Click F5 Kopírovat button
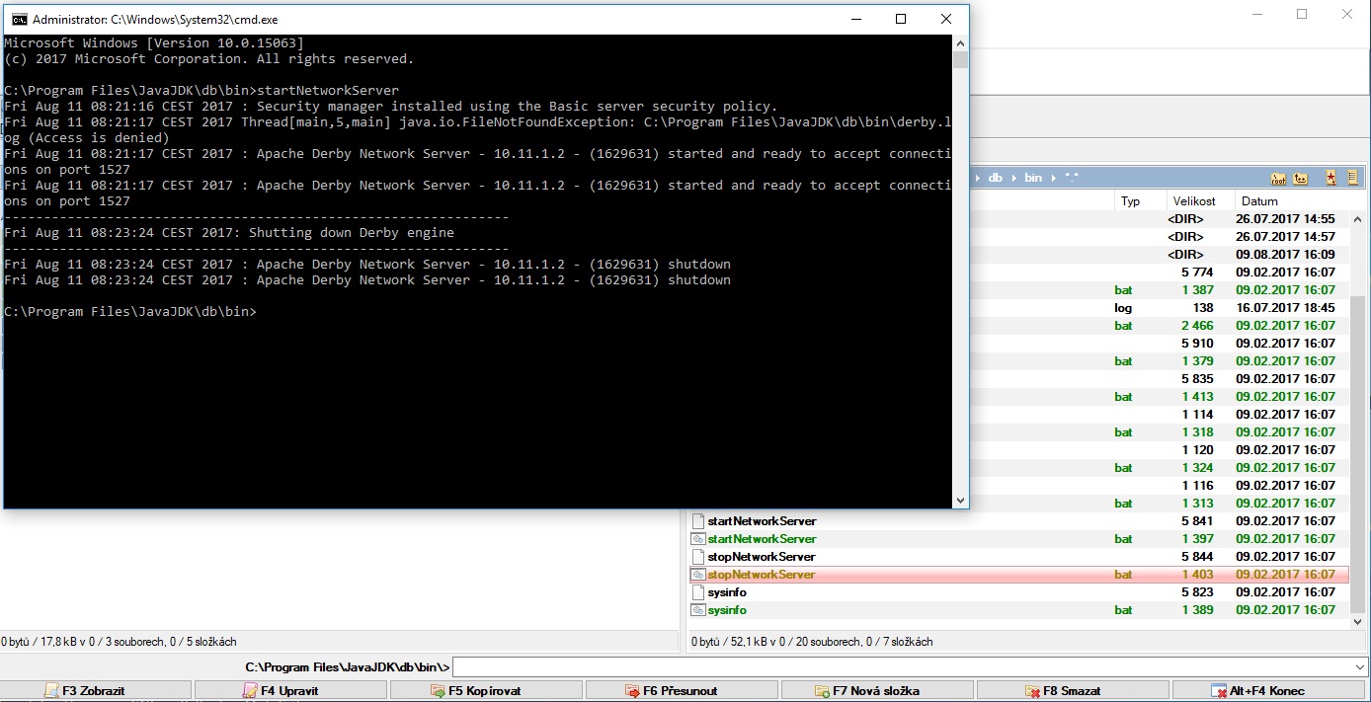 click(487, 691)
